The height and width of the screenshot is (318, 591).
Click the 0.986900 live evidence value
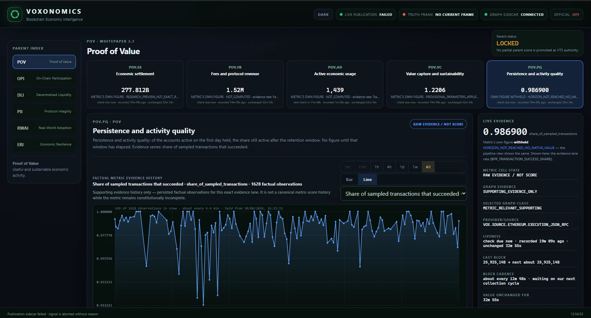pyautogui.click(x=505, y=132)
